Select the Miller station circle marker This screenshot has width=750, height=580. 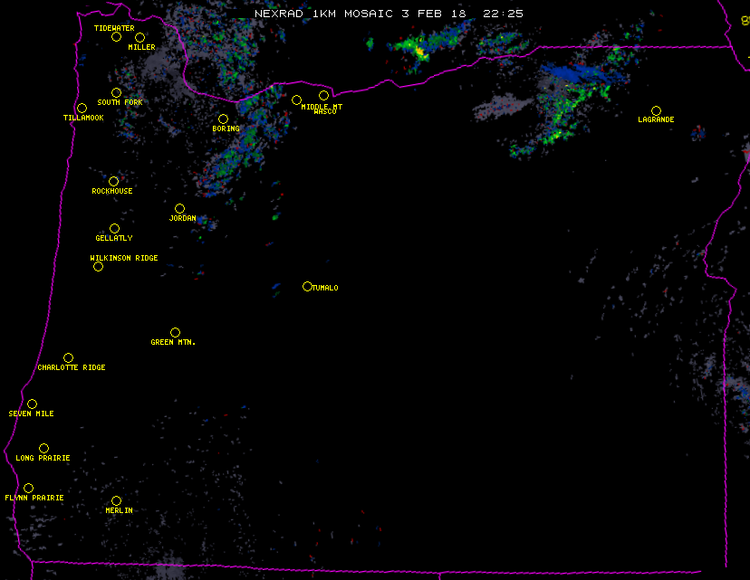(139, 38)
